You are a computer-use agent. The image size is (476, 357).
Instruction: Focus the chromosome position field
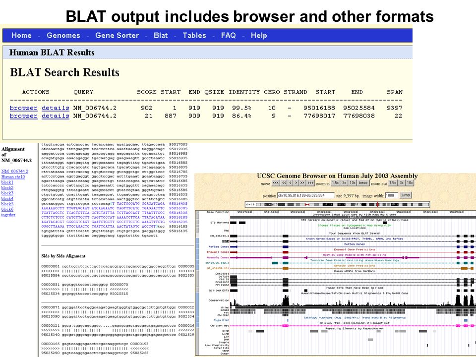click(306, 195)
